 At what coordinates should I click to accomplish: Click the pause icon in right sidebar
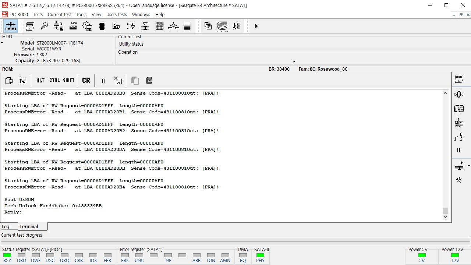pos(459,150)
